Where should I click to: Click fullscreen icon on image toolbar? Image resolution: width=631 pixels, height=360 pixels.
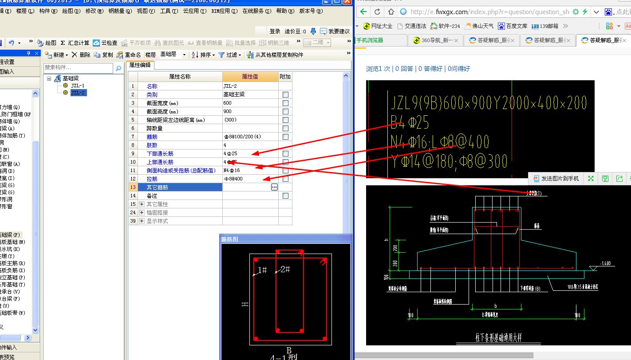(591, 179)
